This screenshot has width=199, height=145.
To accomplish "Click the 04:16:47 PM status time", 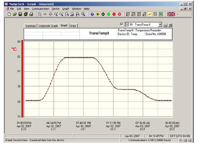I will [156, 136].
